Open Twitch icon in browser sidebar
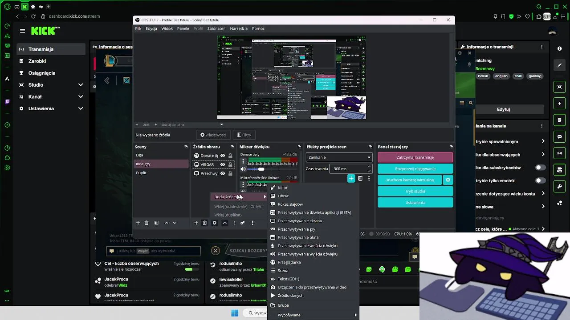The height and width of the screenshot is (320, 570). pos(7,102)
